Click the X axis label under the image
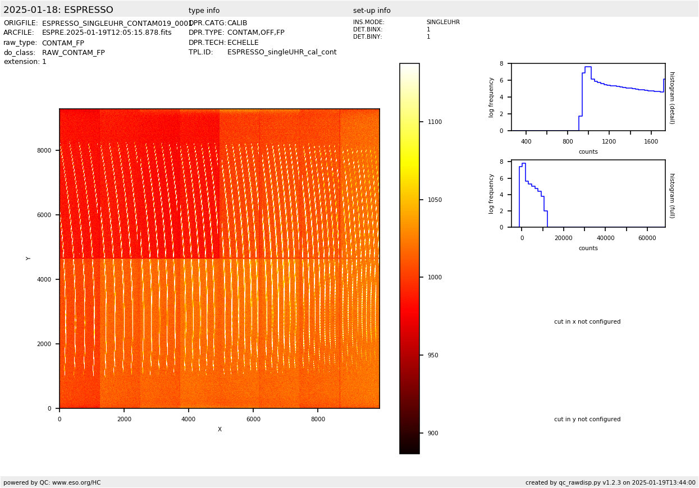 click(x=220, y=430)
